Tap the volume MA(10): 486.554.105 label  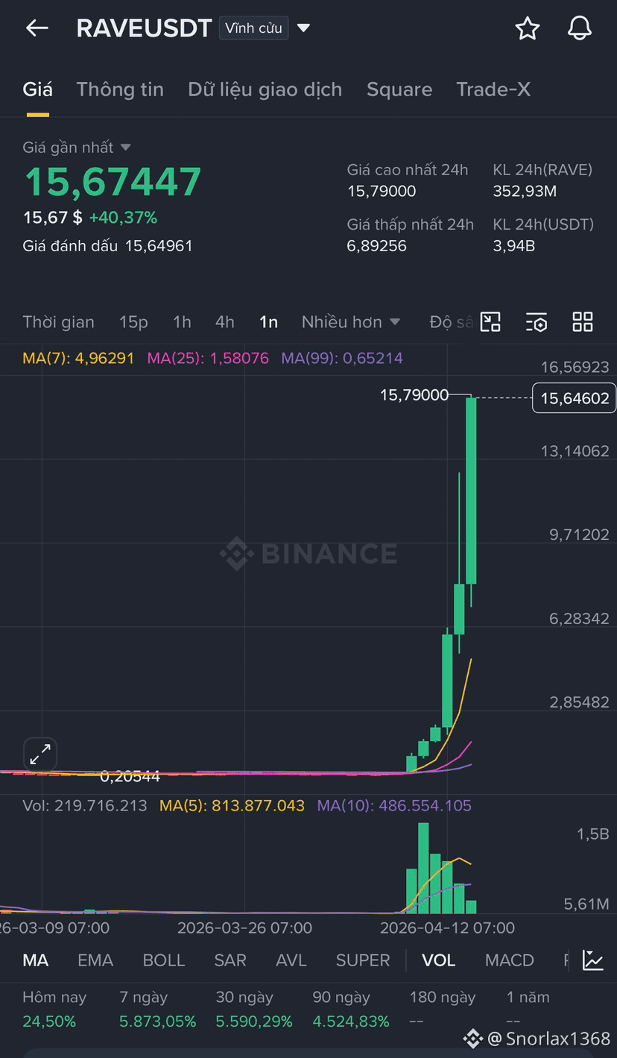click(394, 806)
